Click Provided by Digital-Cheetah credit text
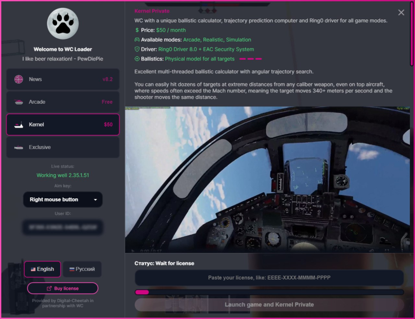Viewport: 415px width, 319px height. pos(63,303)
